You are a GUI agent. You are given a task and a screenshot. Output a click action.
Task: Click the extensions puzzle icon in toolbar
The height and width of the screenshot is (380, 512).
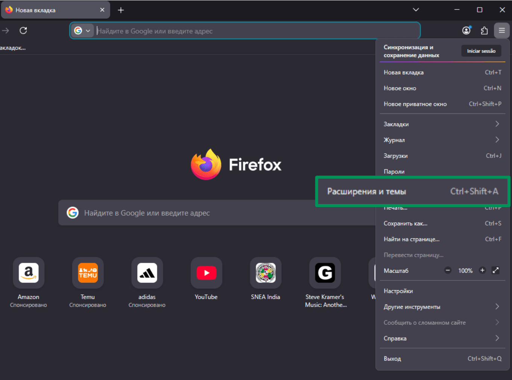pos(484,30)
